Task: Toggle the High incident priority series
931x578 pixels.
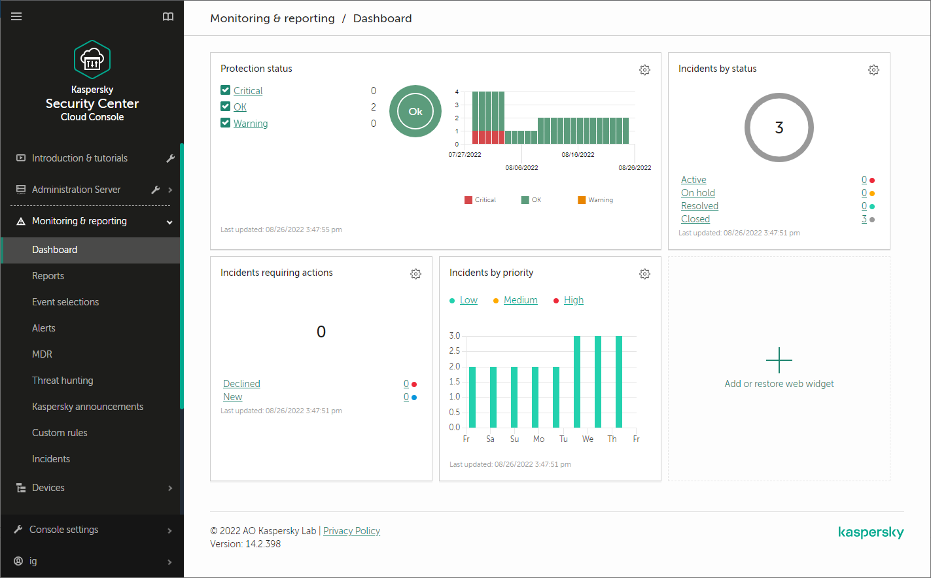Action: pos(573,299)
